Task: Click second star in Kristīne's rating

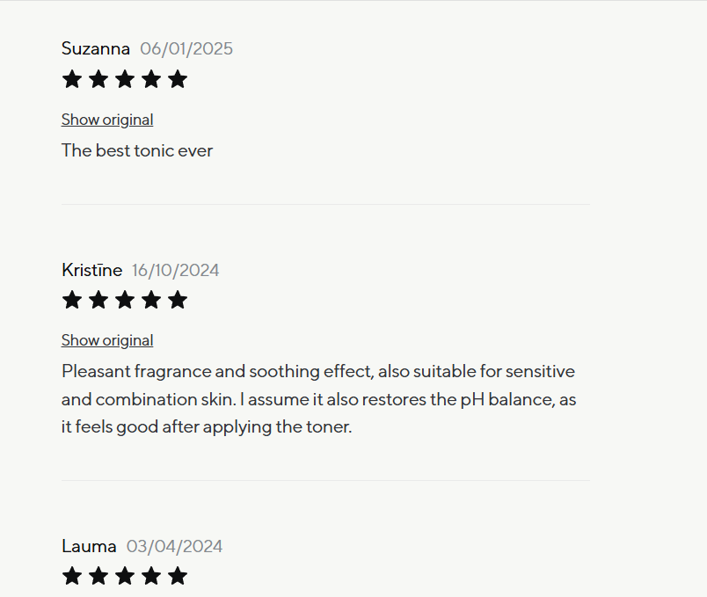Action: click(x=98, y=301)
